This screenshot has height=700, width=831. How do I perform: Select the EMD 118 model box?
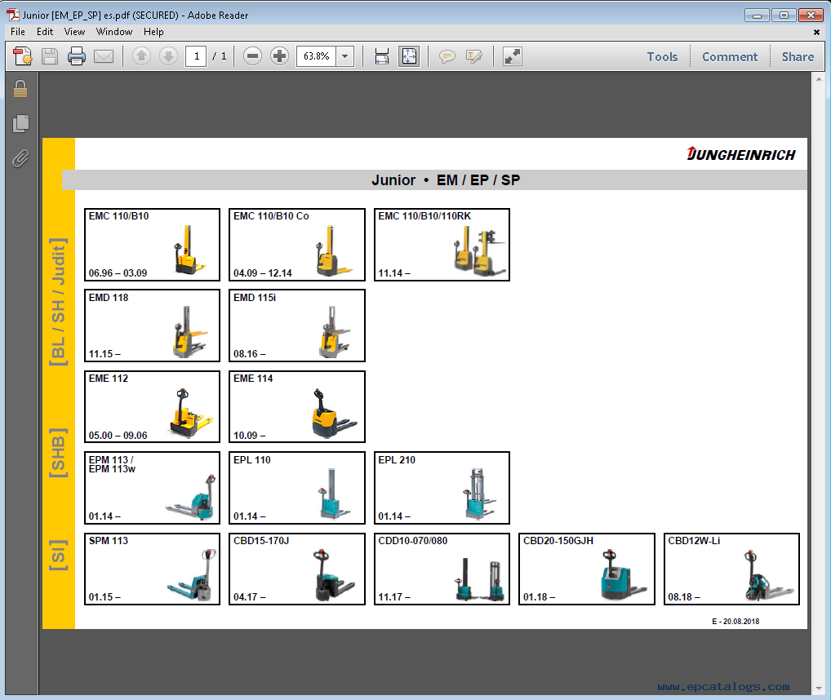152,326
